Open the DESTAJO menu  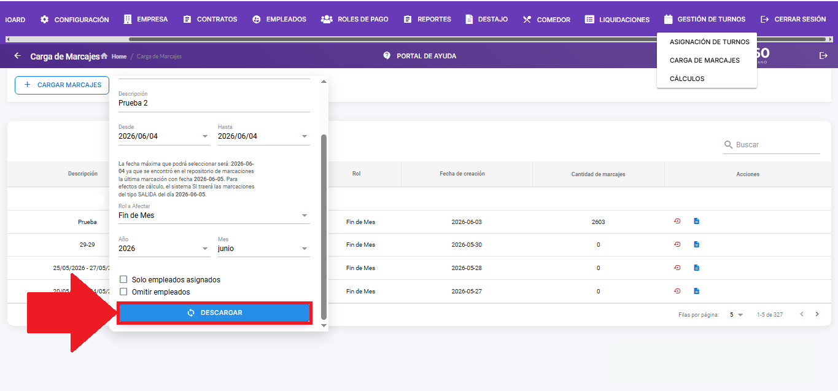point(487,19)
